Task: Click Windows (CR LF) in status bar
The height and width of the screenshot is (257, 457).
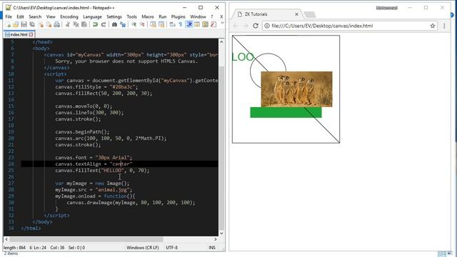Action: click(x=143, y=248)
